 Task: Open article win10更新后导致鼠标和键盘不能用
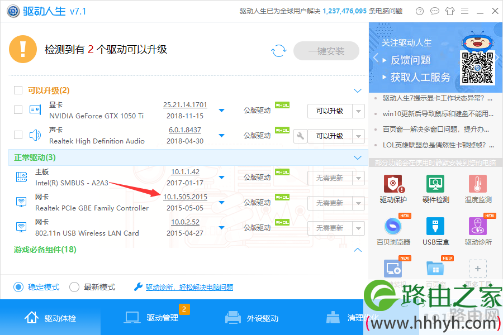point(438,114)
